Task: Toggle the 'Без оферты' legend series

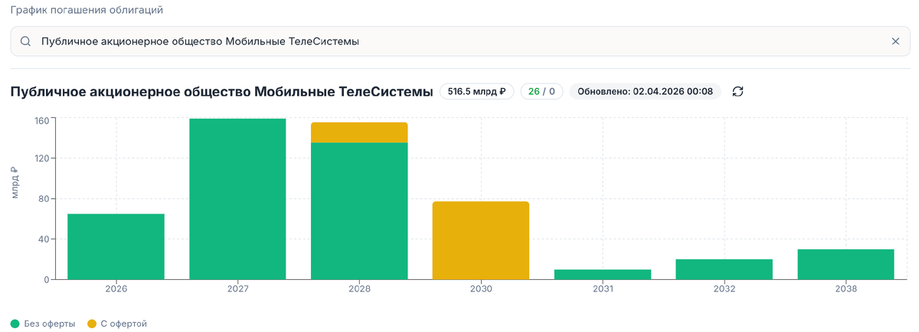Action: [x=43, y=324]
